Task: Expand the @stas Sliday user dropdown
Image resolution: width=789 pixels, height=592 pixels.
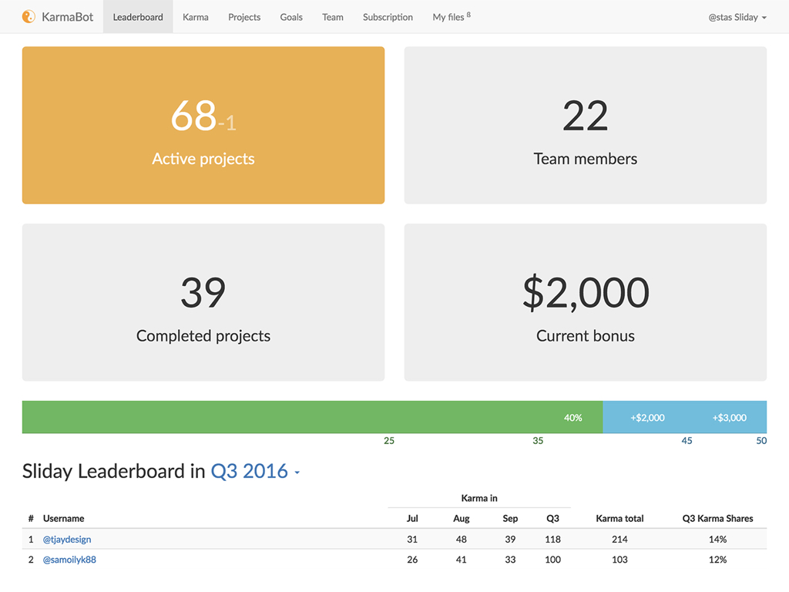Action: tap(737, 17)
